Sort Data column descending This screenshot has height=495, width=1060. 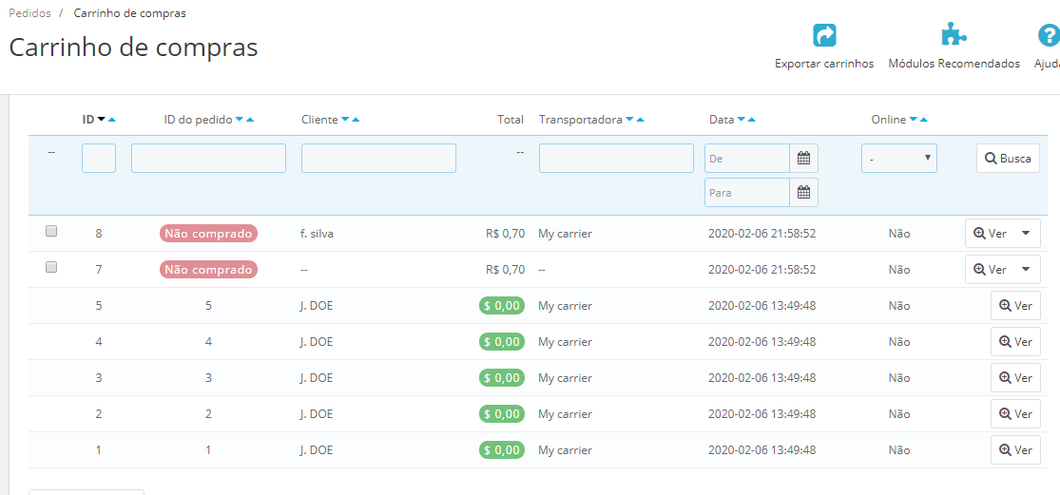(741, 120)
